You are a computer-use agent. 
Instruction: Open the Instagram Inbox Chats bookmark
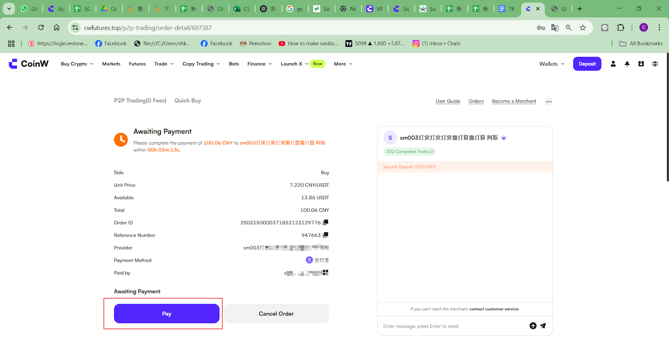click(x=436, y=43)
